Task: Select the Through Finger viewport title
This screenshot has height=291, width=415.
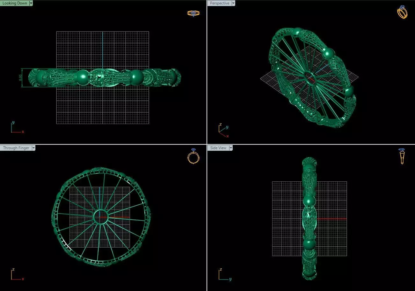Action: 16,148
